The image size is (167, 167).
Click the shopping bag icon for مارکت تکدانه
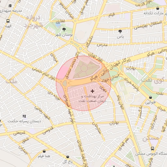click(x=158, y=8)
